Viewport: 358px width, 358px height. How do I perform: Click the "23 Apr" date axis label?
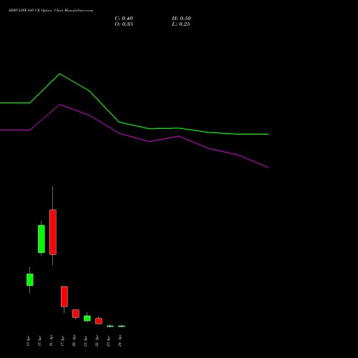coord(108,341)
